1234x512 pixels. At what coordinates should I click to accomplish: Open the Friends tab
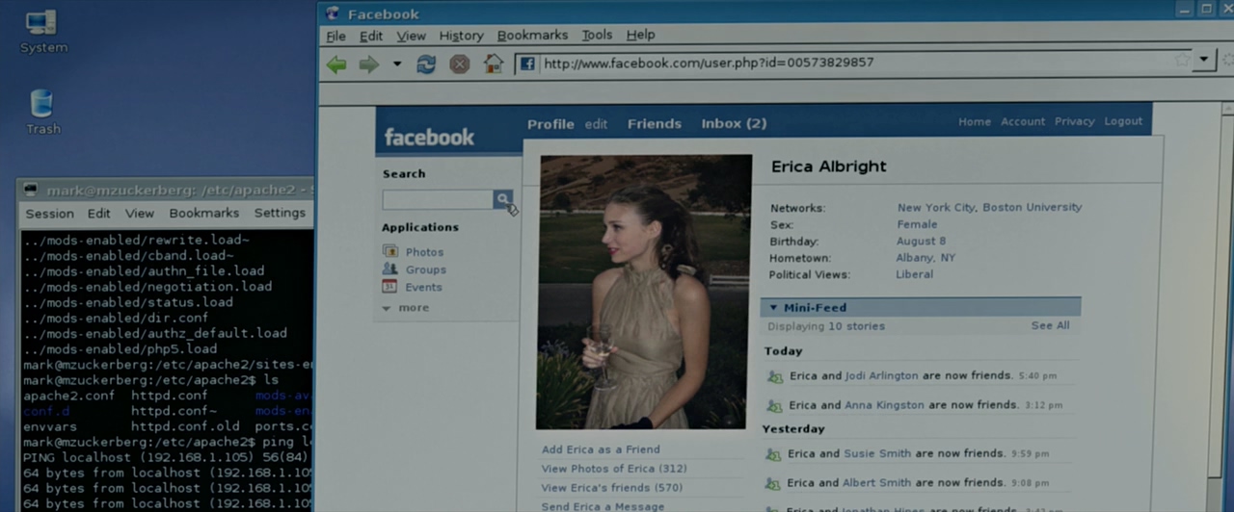point(655,124)
